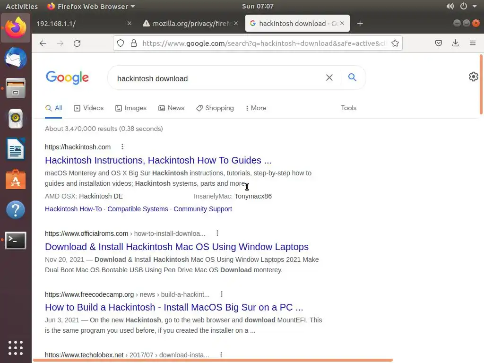Screen dimensions: 484x363
Task: Switch to the 192.168.1.1 tab
Action: pos(80,24)
